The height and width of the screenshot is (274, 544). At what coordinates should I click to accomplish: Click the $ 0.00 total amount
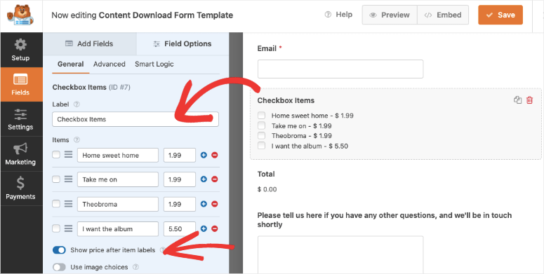267,189
